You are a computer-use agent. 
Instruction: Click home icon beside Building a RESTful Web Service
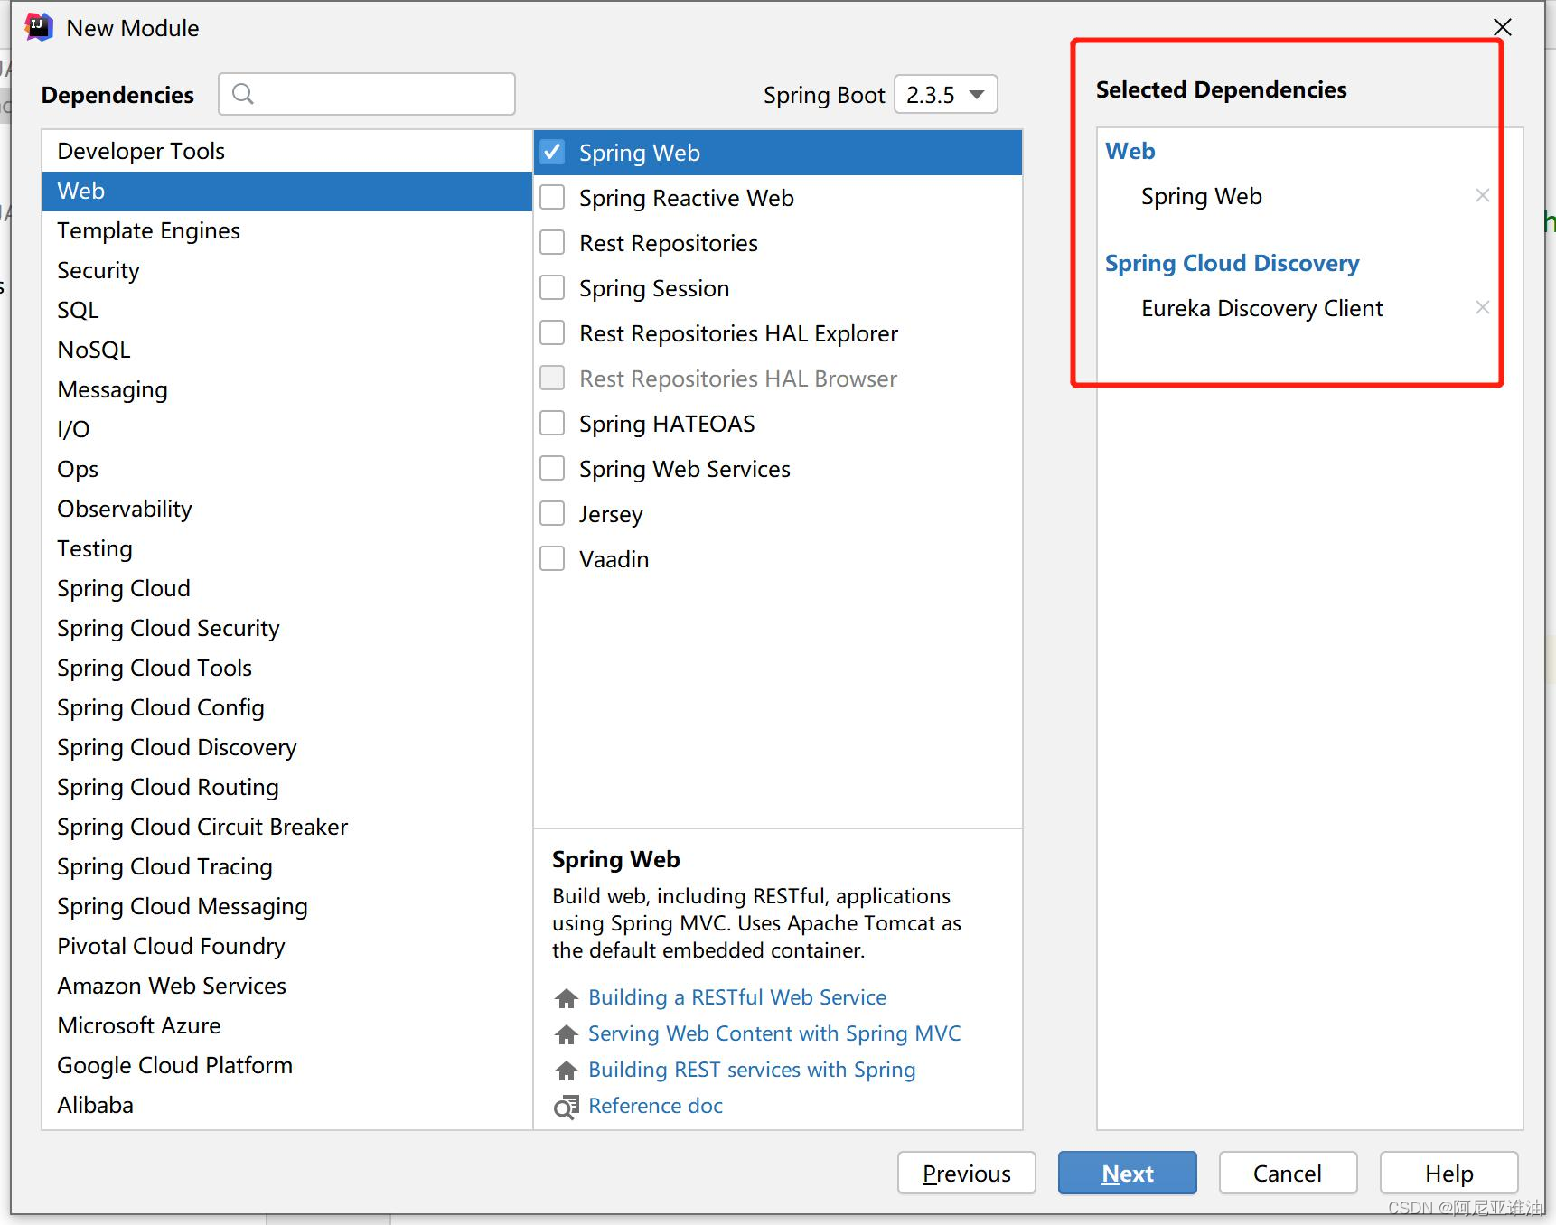tap(567, 998)
